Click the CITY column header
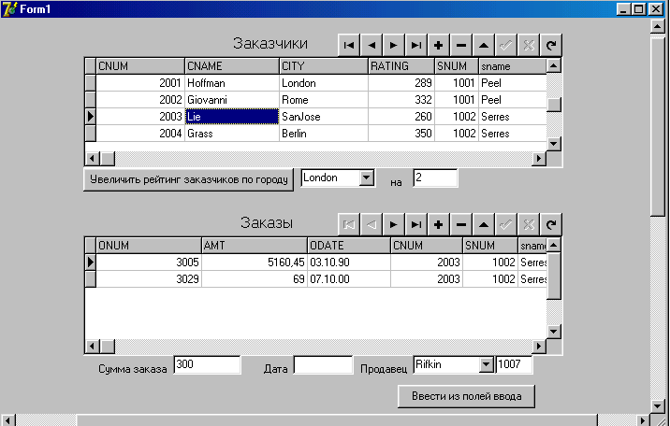Screen dimensions: 670x426 (324, 66)
